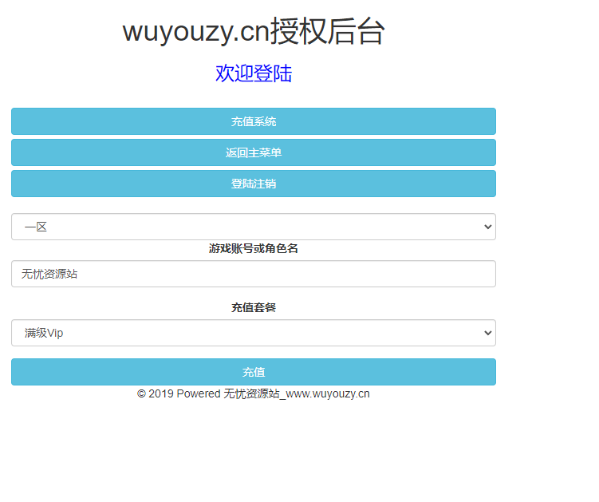Open the 一区 server dropdown
Image resolution: width=599 pixels, height=502 pixels.
tap(254, 227)
